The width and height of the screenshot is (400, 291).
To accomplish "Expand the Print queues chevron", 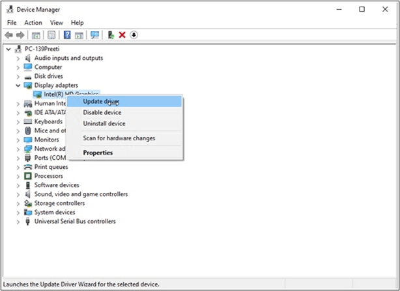I will pos(18,168).
